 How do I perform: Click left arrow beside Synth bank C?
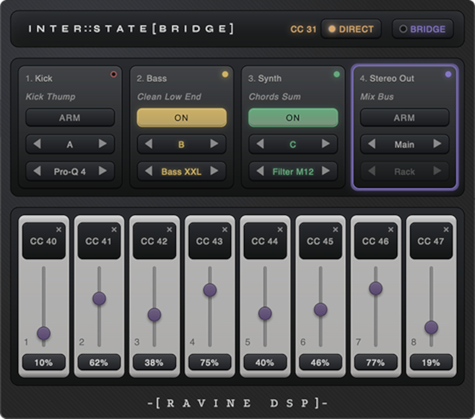[260, 144]
